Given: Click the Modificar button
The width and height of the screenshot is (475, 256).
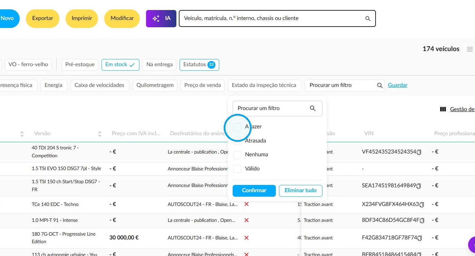Looking at the screenshot, I should (x=122, y=18).
